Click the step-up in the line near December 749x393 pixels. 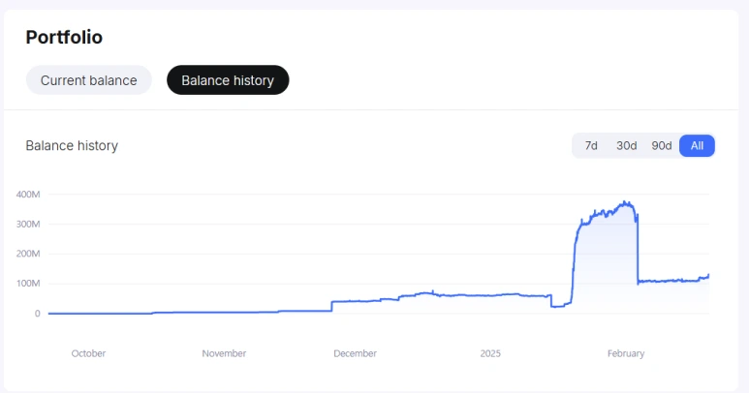(x=331, y=306)
